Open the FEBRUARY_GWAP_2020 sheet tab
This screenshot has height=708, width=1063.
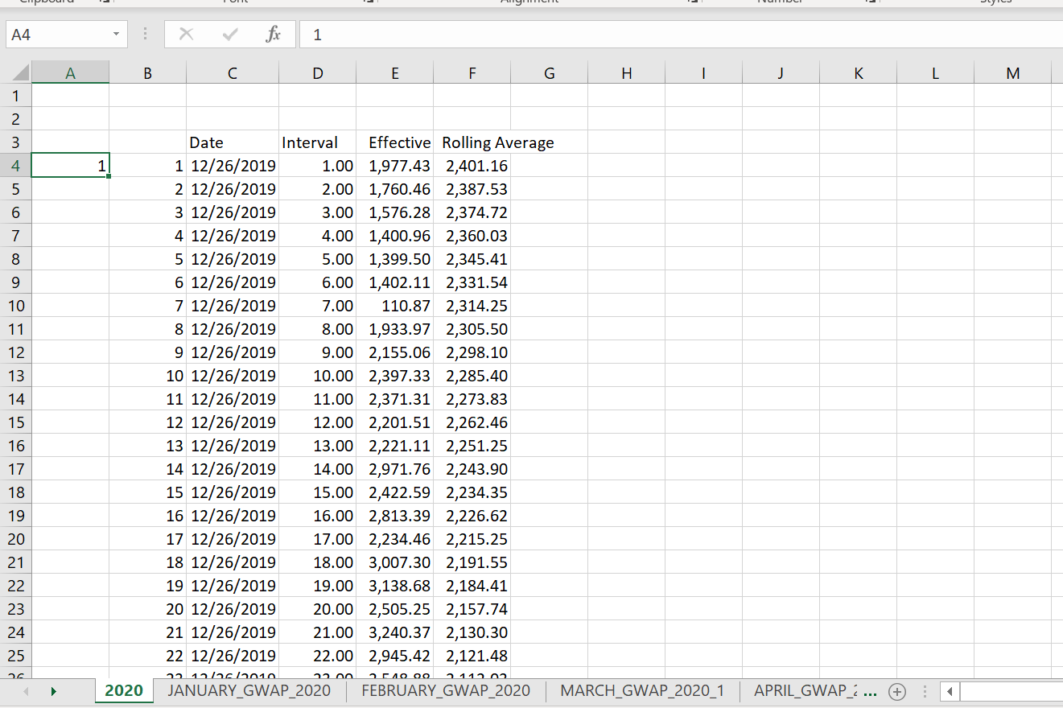(446, 690)
